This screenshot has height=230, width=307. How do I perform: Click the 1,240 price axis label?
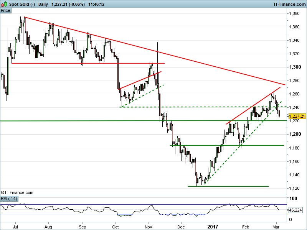click(294, 107)
